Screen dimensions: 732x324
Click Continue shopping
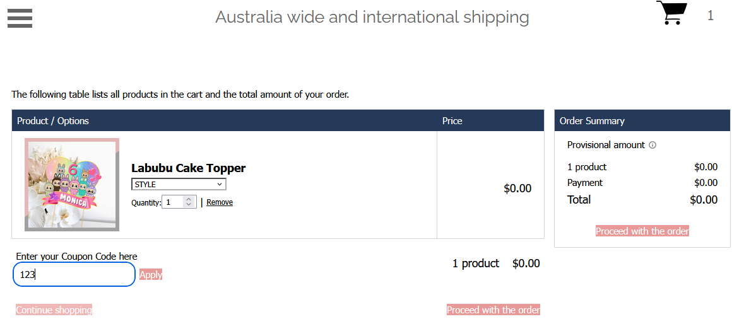(x=54, y=310)
